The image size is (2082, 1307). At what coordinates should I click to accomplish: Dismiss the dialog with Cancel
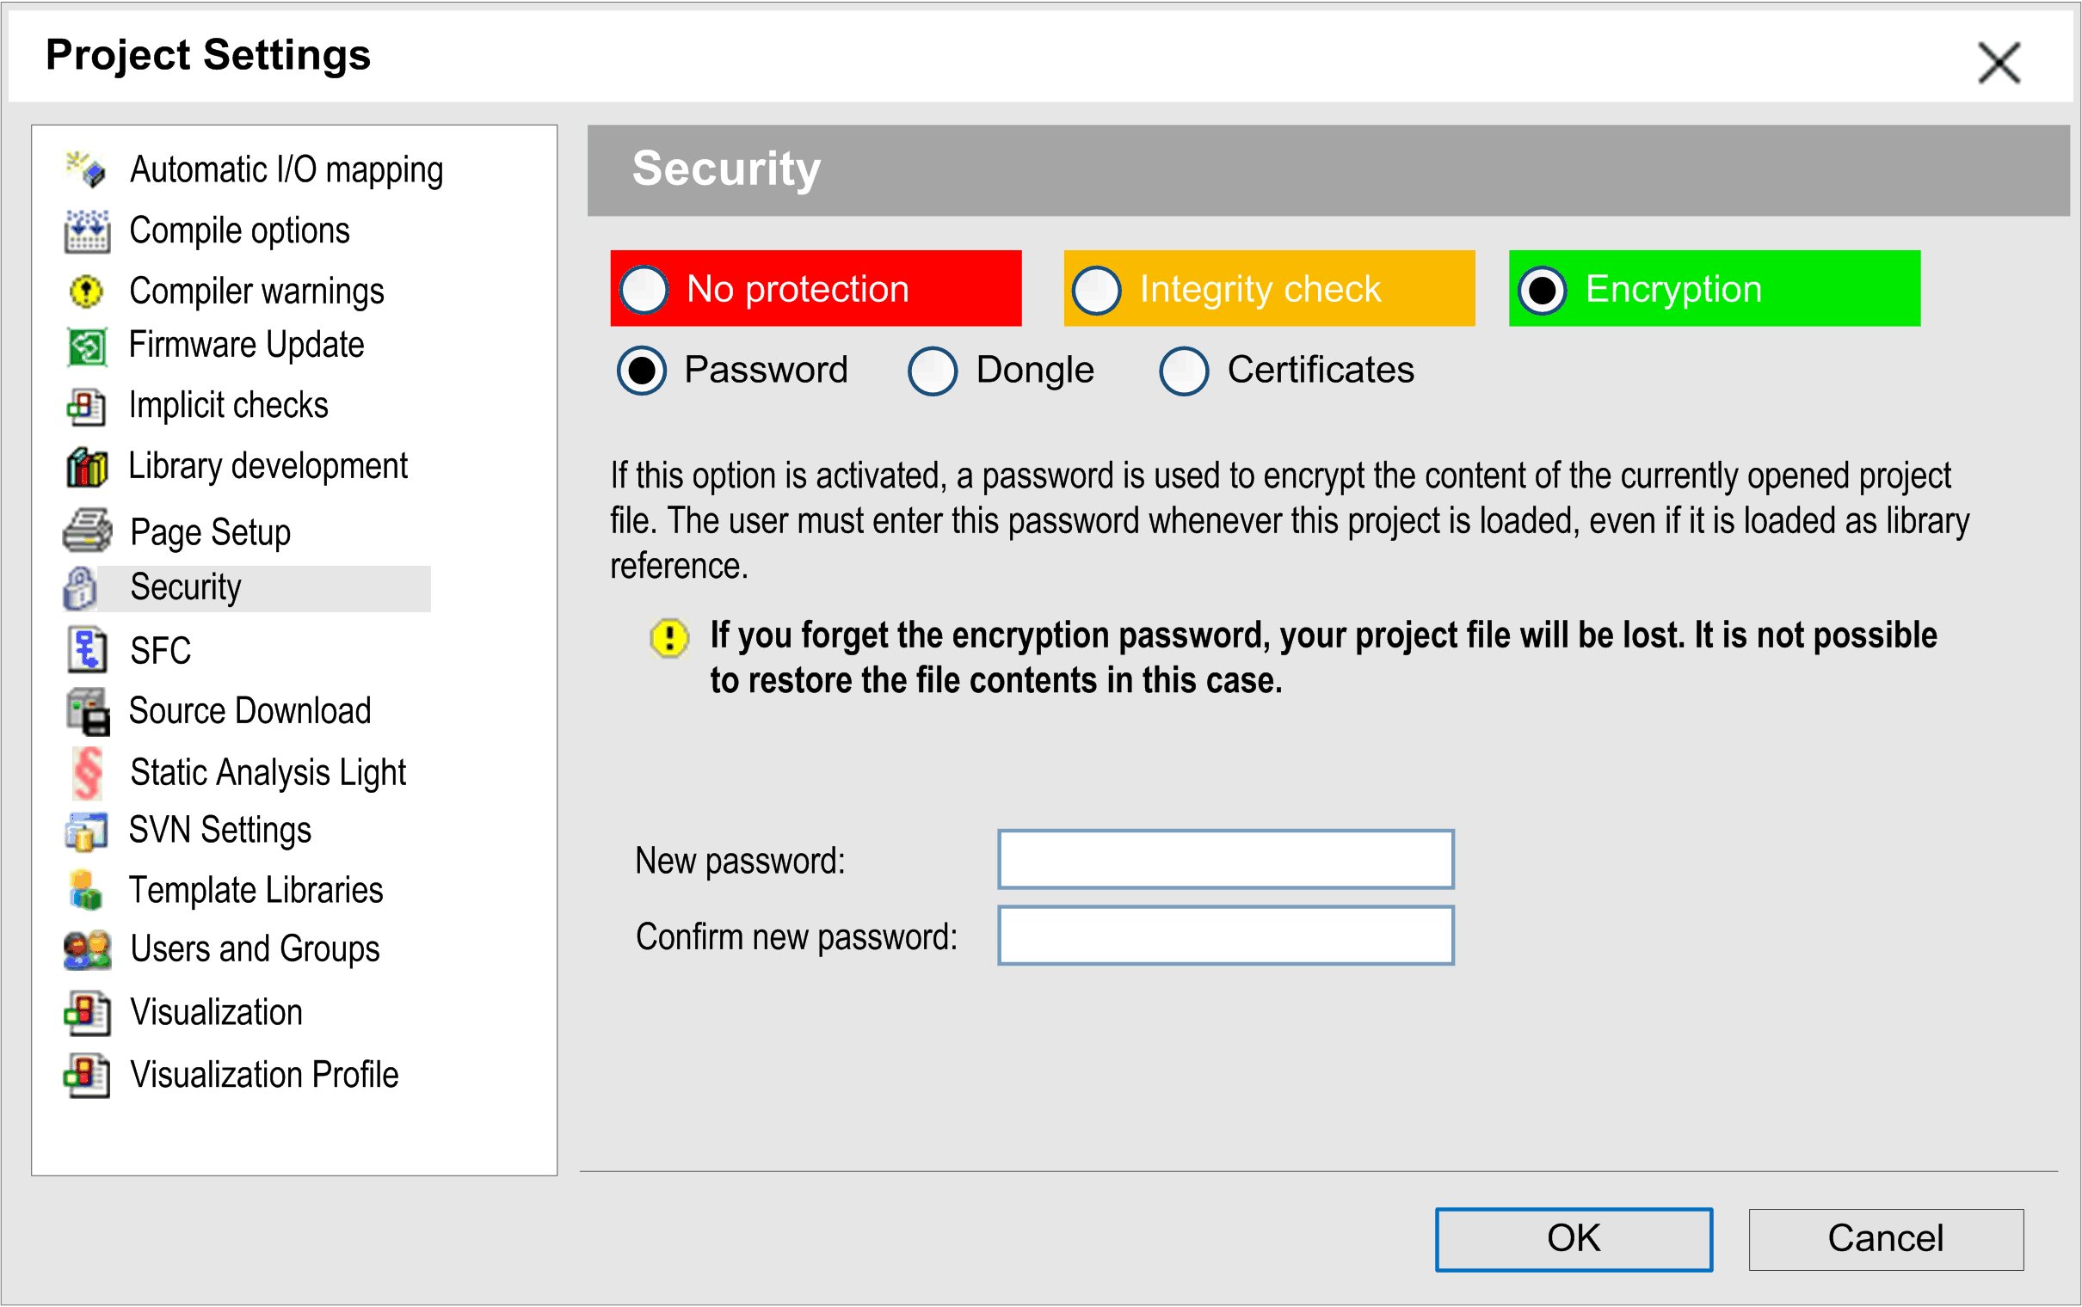(1886, 1238)
